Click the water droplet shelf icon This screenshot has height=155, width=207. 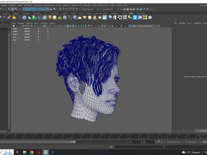coord(29,18)
